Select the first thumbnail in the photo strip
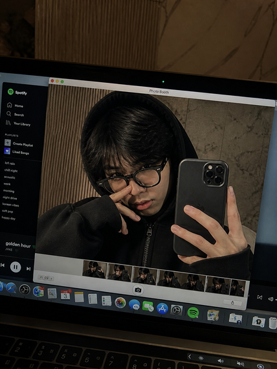277x369 pixels. tap(94, 269)
